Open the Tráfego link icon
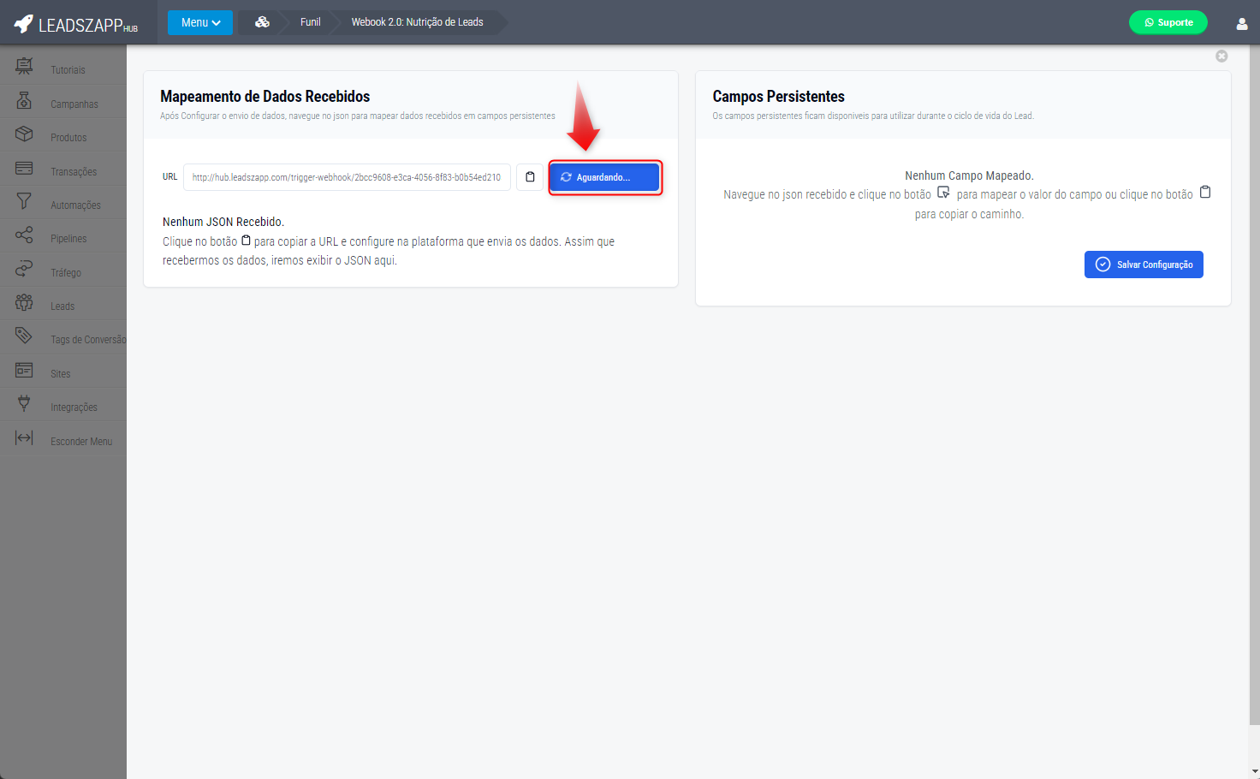The height and width of the screenshot is (779, 1260). click(24, 269)
